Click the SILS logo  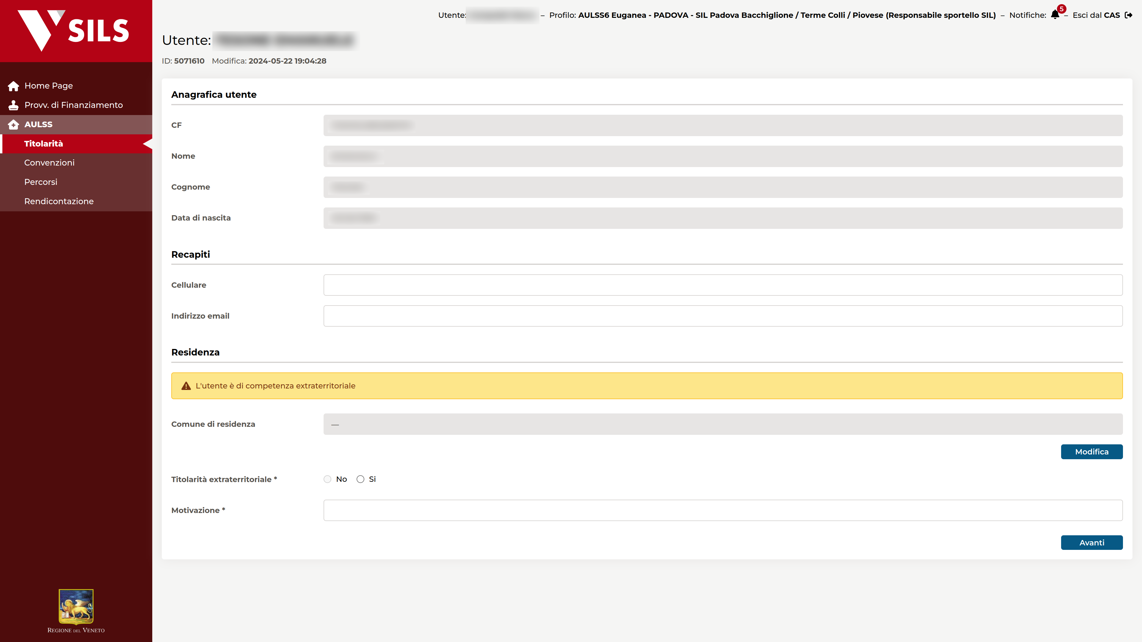click(x=73, y=31)
